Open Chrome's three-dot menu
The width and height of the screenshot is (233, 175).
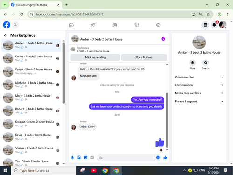point(228,14)
